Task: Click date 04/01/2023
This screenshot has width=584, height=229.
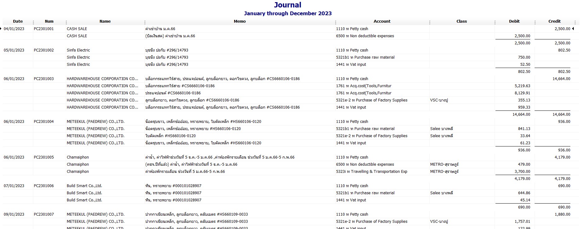Action: 14,29
